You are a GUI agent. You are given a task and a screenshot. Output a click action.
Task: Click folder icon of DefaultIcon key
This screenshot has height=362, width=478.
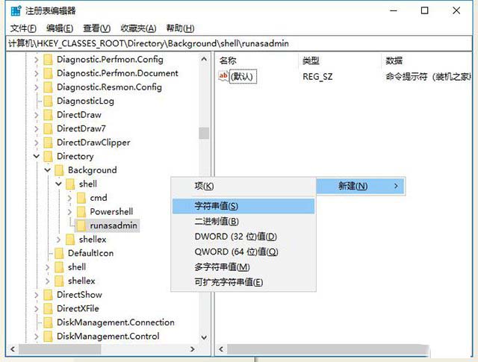[x=59, y=253]
